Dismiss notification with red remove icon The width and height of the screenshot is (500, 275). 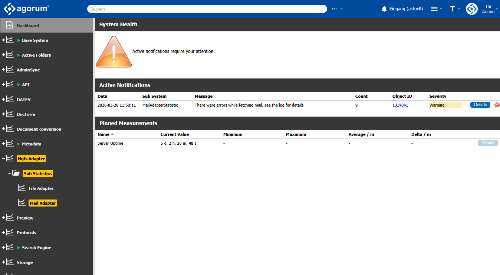(x=497, y=105)
